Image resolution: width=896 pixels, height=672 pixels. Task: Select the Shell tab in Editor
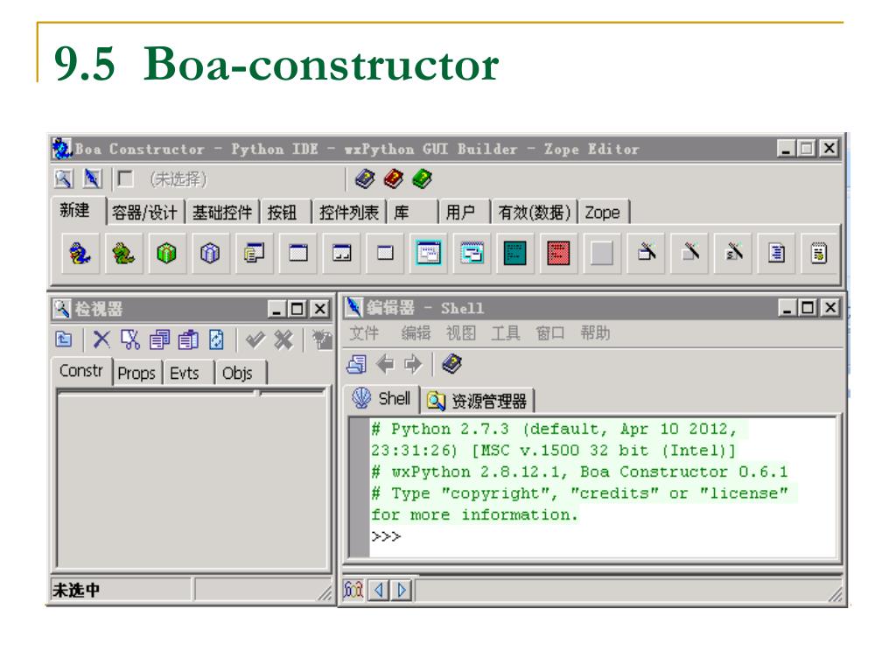click(381, 398)
